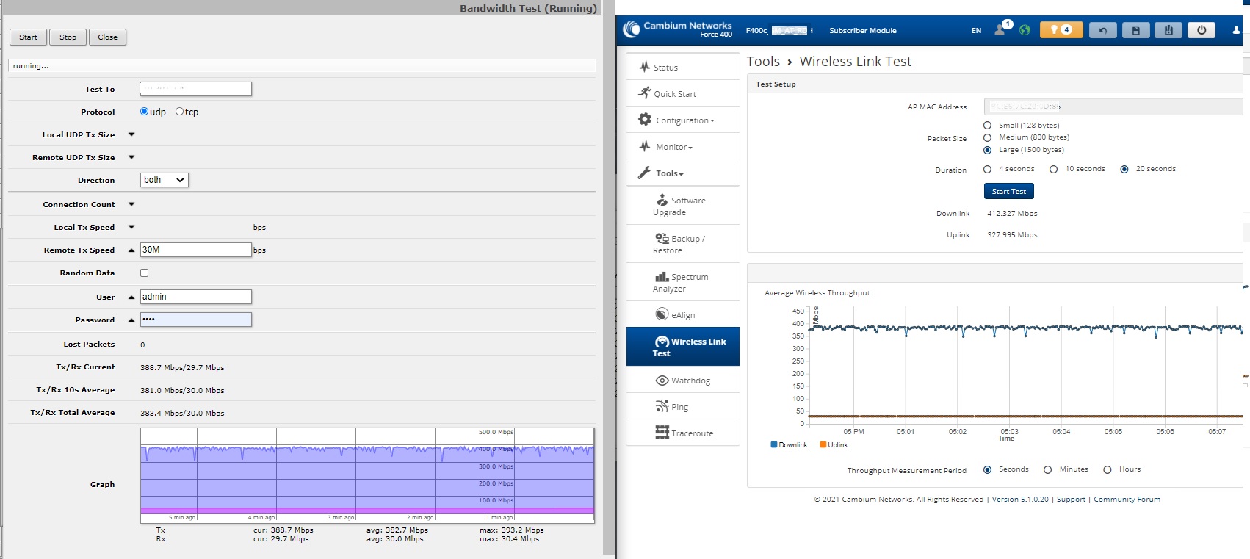Click the undo changes icon in header
The width and height of the screenshot is (1250, 559).
tap(1102, 30)
